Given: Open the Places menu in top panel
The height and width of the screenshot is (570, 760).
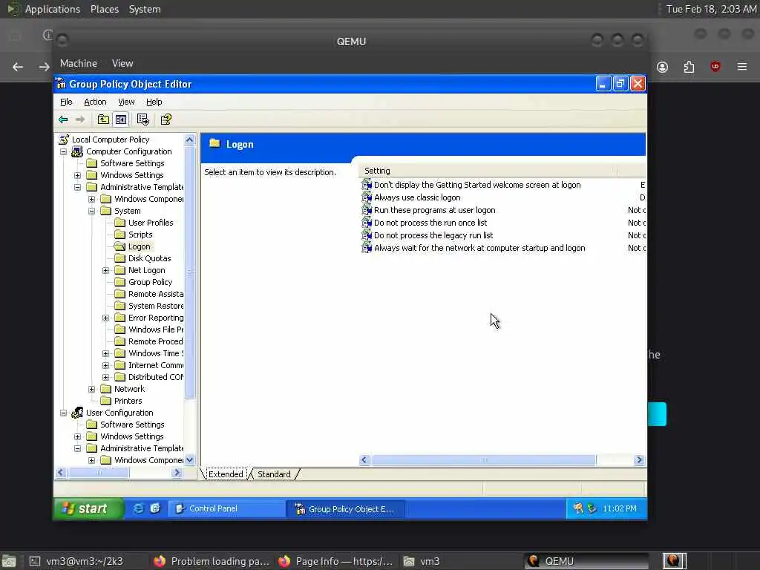Looking at the screenshot, I should pyautogui.click(x=105, y=9).
